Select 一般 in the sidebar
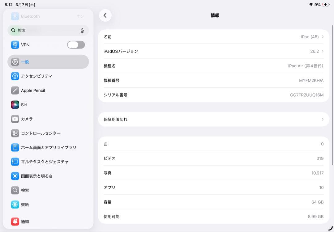Image resolution: width=334 pixels, height=232 pixels. [48, 62]
